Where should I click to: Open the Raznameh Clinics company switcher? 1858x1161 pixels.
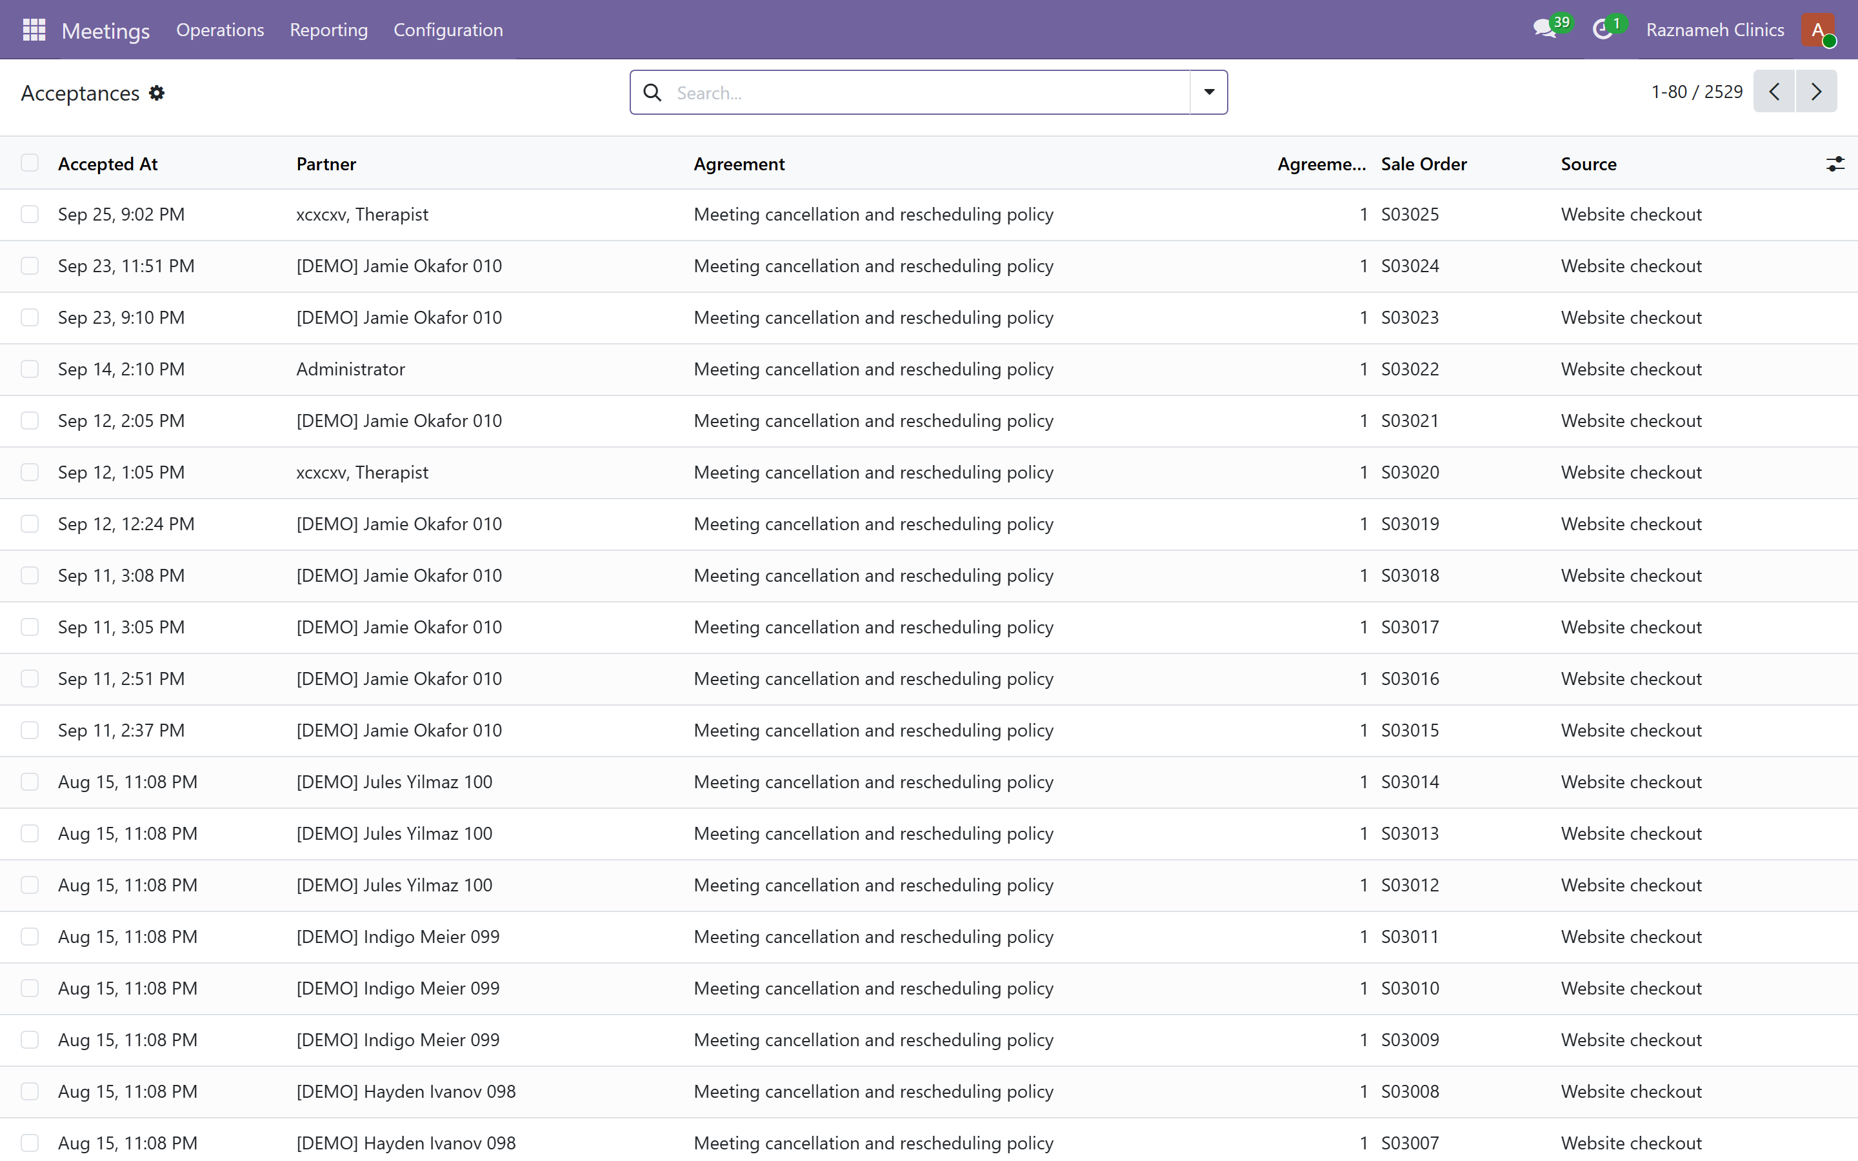pyautogui.click(x=1714, y=30)
